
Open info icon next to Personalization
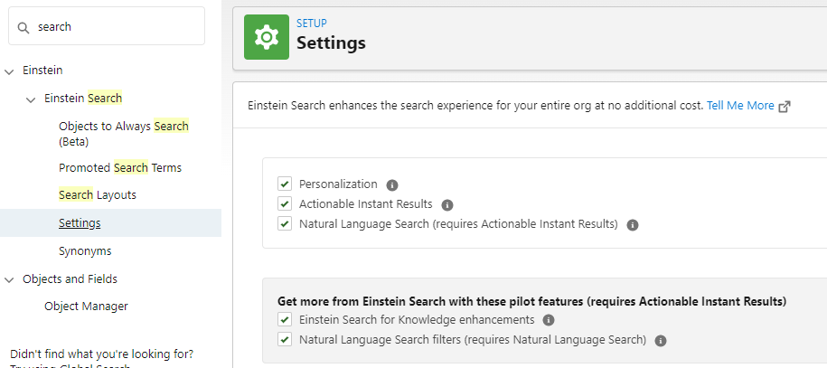pos(392,184)
